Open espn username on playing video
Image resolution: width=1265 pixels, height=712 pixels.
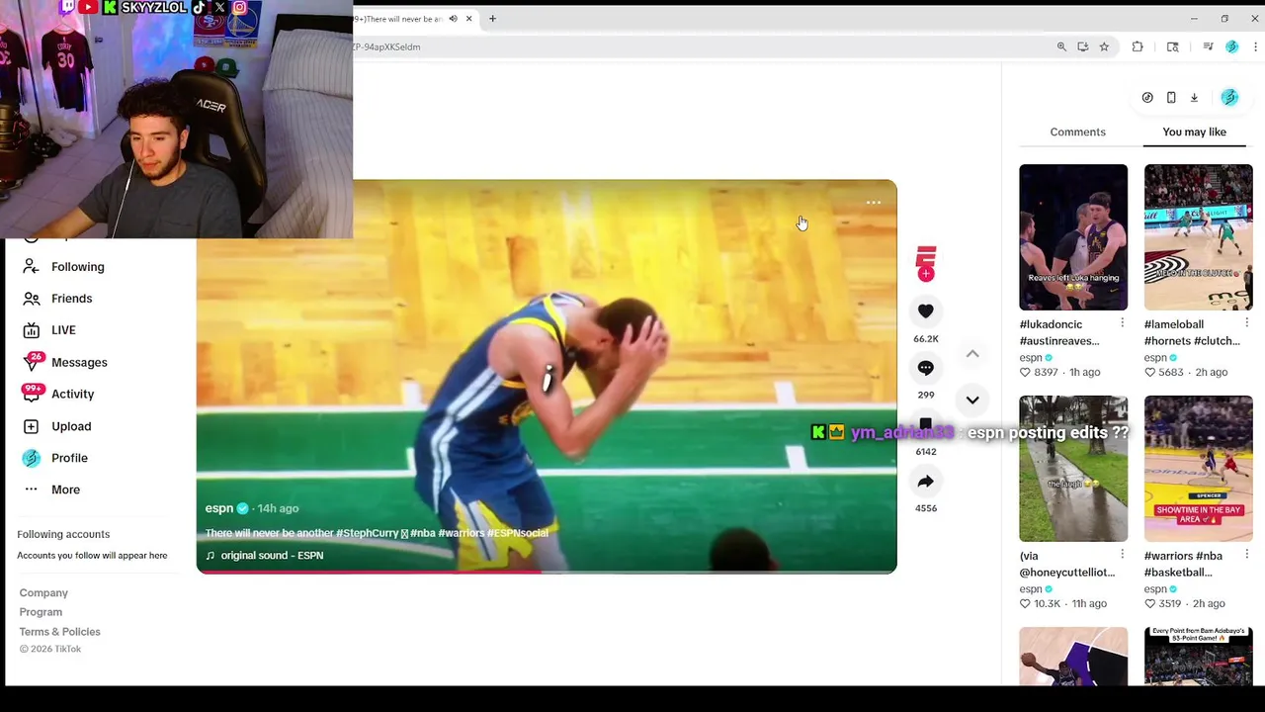click(x=219, y=508)
